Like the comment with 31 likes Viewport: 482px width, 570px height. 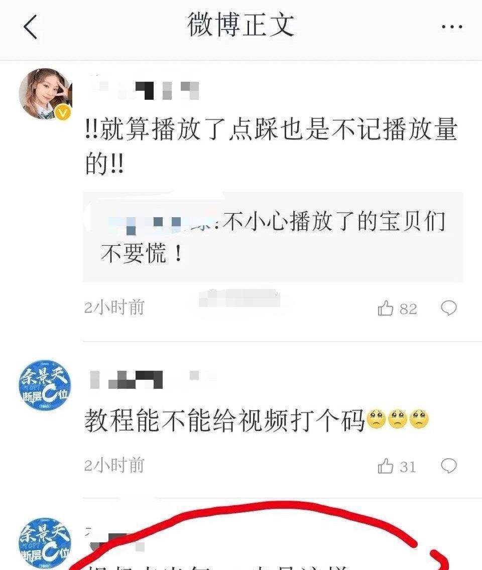(x=386, y=466)
